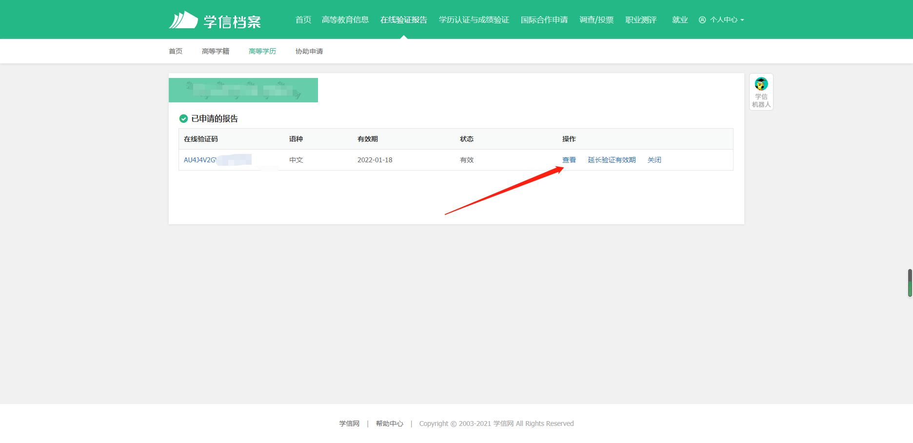Open the 学信机器人 robot assistant
913x443 pixels.
coord(761,92)
